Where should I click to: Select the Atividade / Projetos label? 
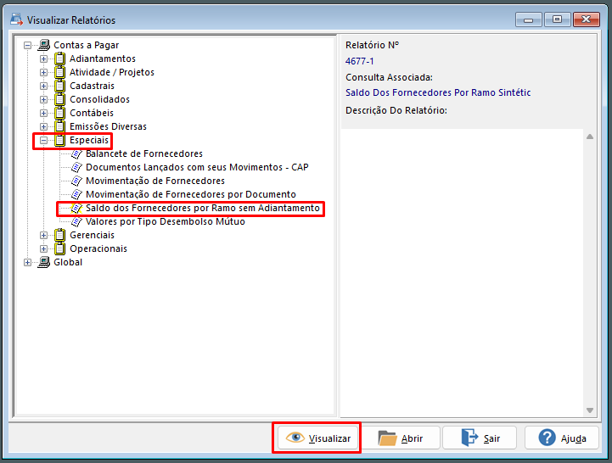point(112,73)
